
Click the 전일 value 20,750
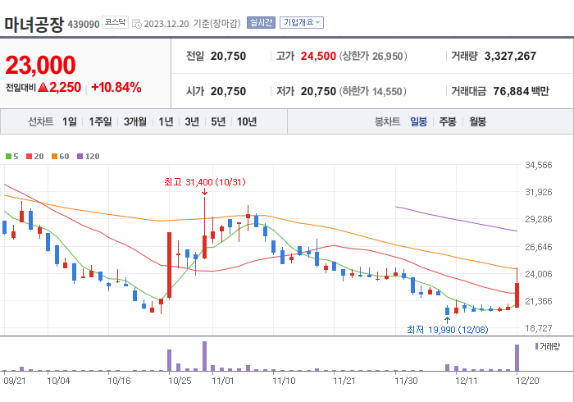click(x=228, y=56)
